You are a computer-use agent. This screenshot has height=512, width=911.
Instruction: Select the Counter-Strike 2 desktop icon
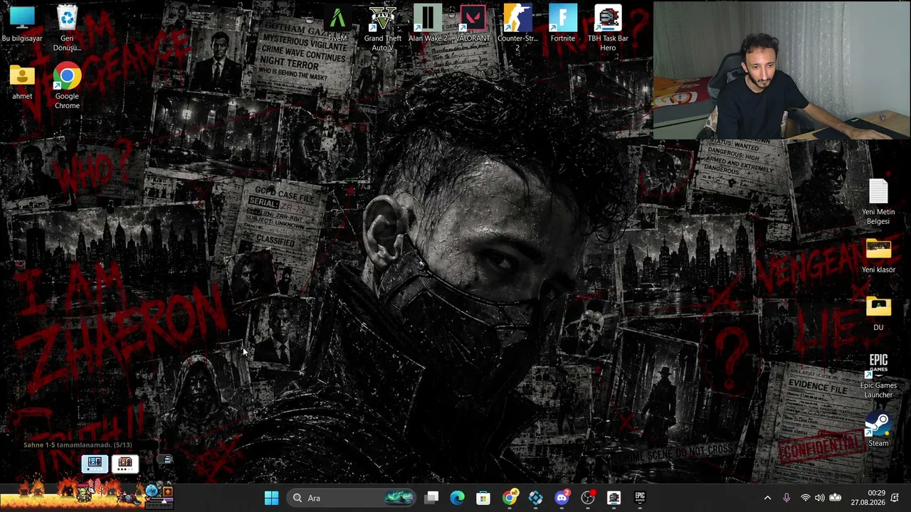click(x=517, y=28)
